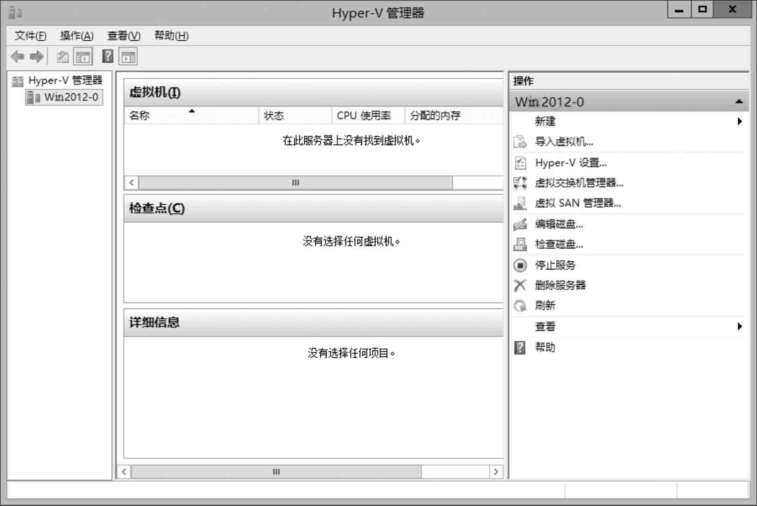Click the Up one level toolbar icon
Screen dimensions: 757x506
(x=62, y=57)
